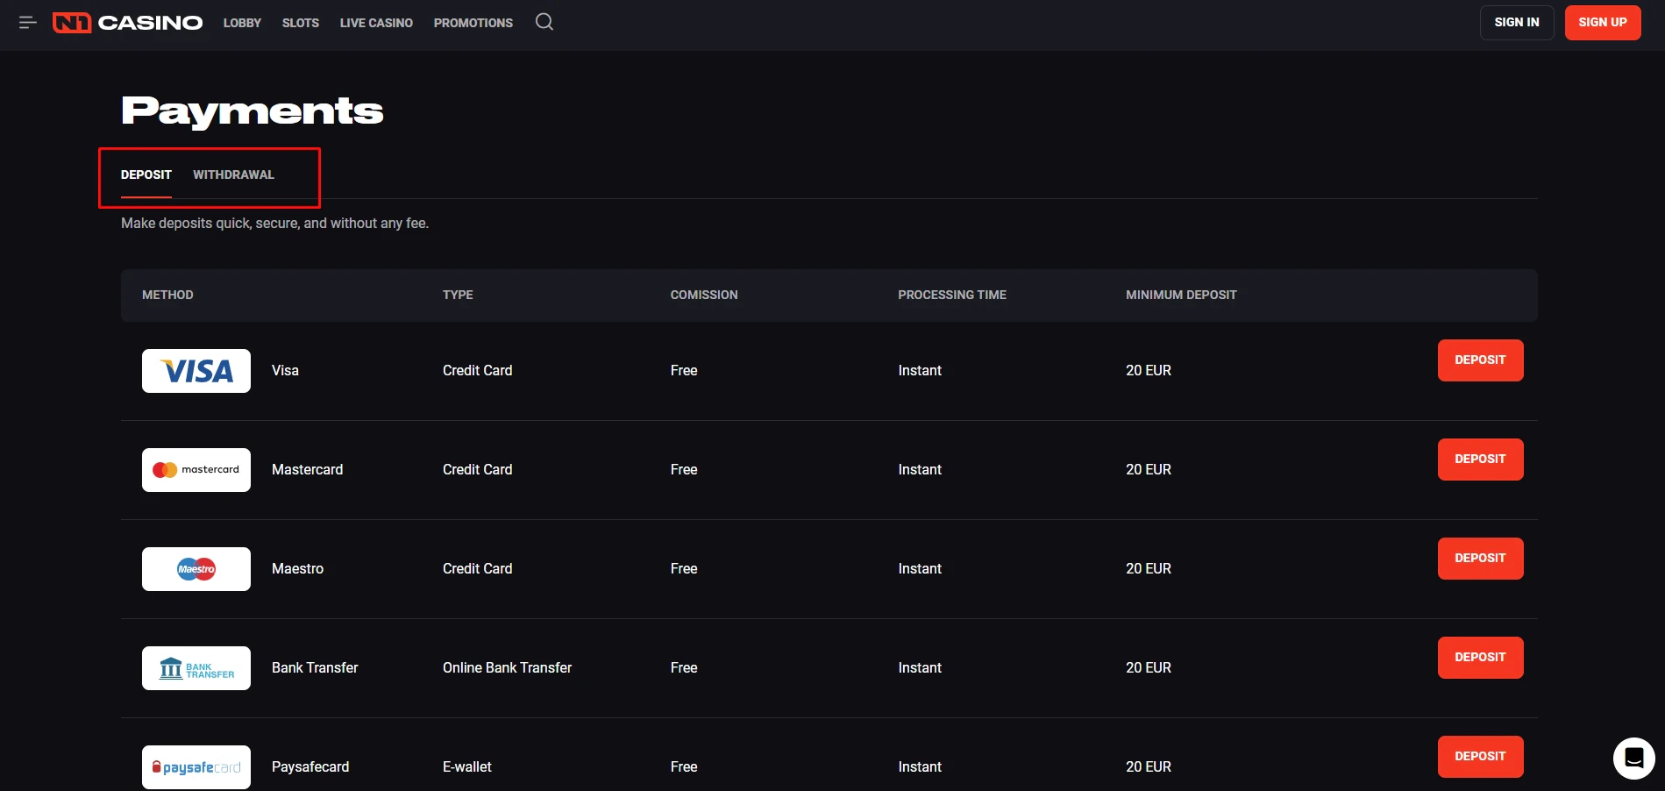Click Deposit button for Visa
The image size is (1665, 791).
point(1480,360)
